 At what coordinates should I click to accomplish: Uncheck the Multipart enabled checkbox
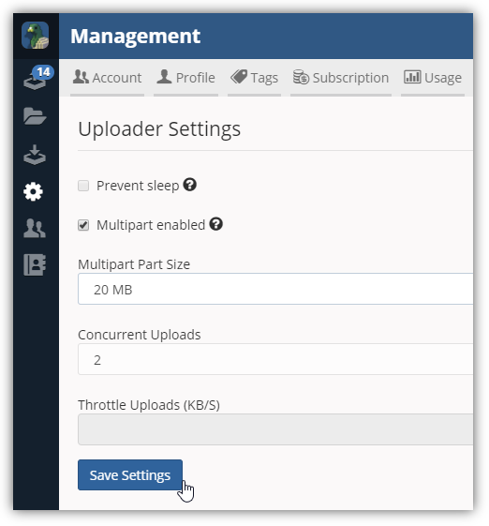coord(83,225)
